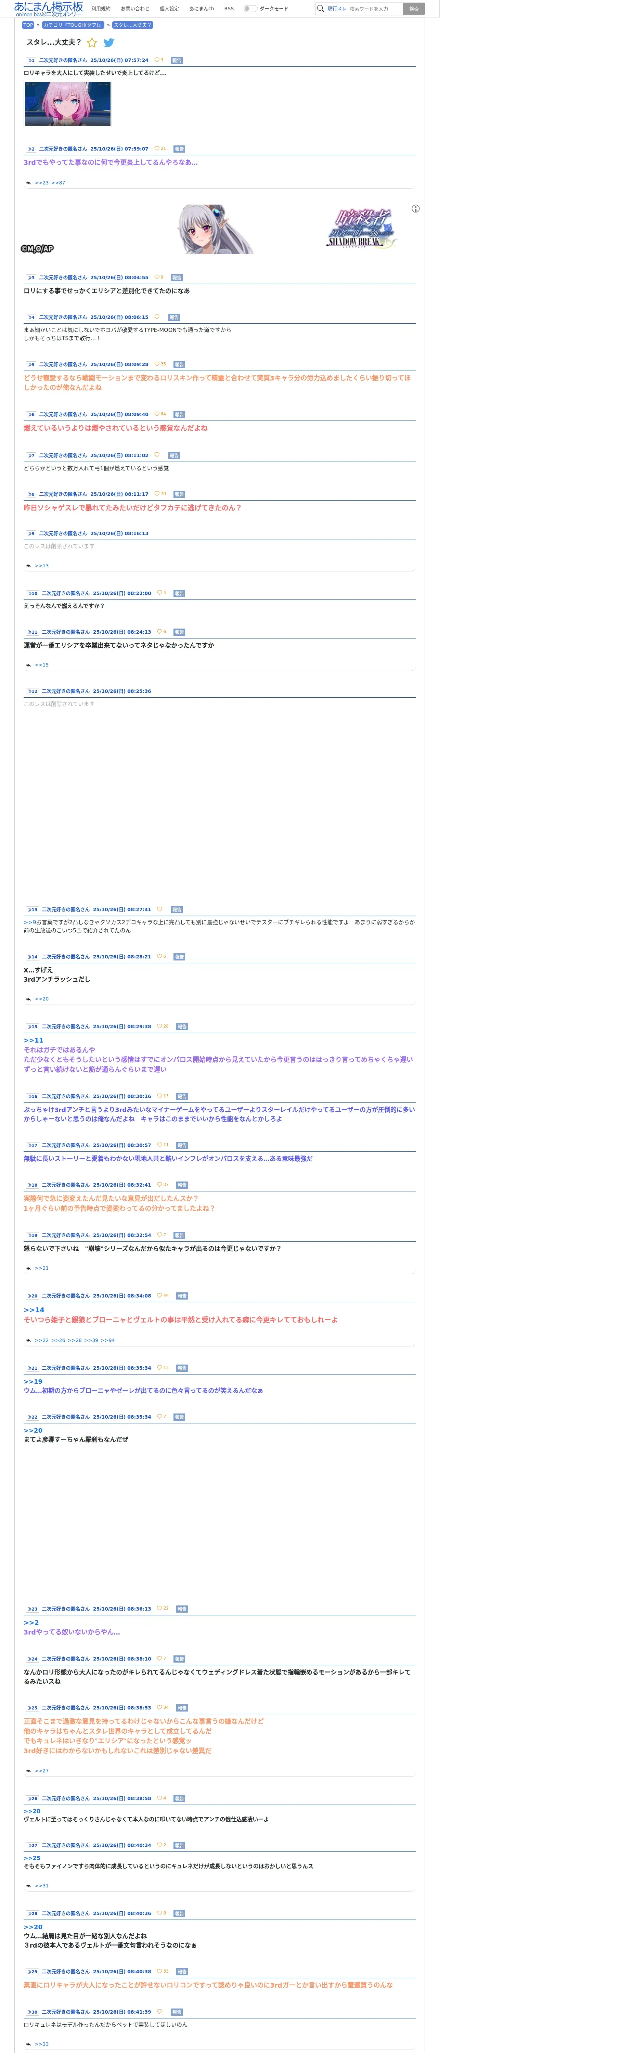
Task: Follow reply link >>27 under post 25
Action: (41, 1771)
